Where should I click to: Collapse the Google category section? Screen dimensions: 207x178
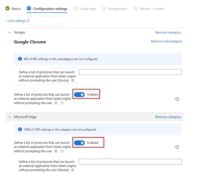(x=10, y=33)
